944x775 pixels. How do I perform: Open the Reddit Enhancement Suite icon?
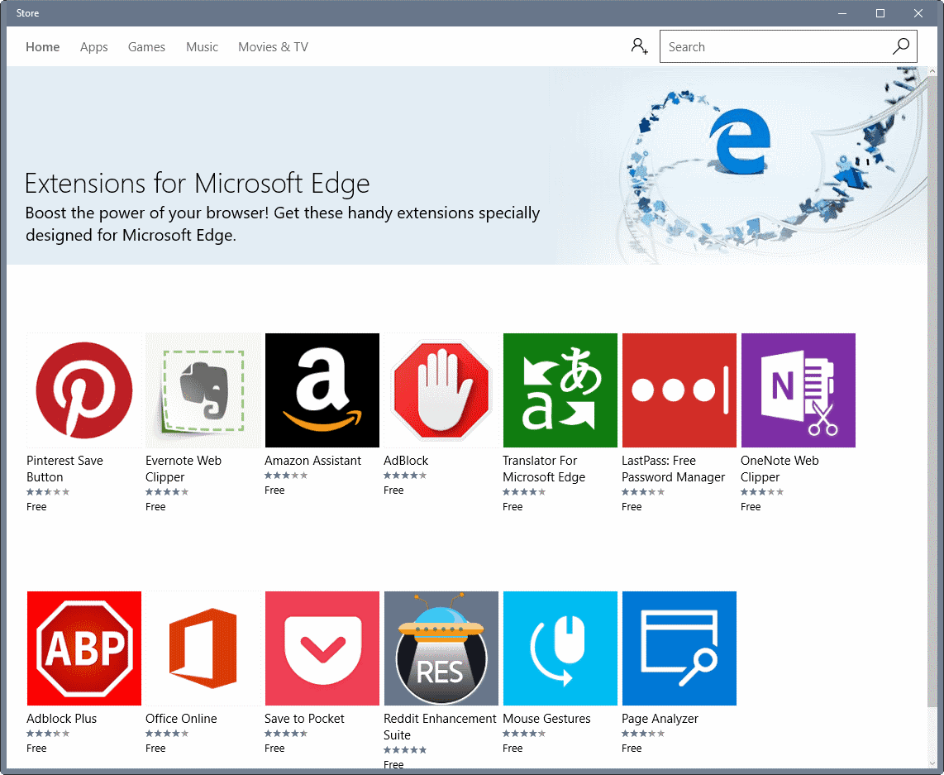point(441,648)
